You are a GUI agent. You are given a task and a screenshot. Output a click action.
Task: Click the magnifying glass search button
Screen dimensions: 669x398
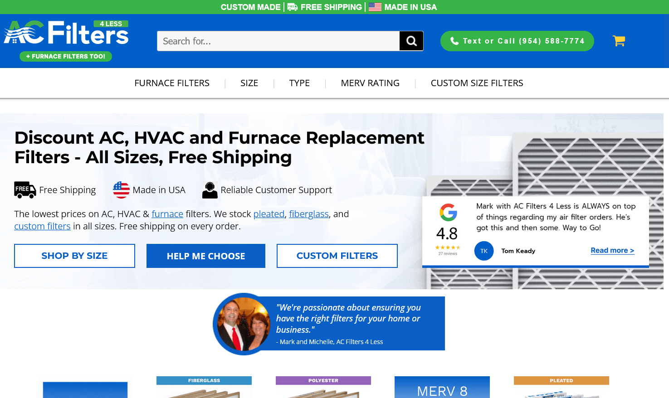pyautogui.click(x=411, y=41)
